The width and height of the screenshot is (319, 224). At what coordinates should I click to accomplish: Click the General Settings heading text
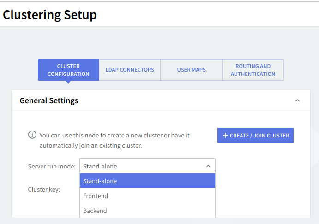[49, 100]
